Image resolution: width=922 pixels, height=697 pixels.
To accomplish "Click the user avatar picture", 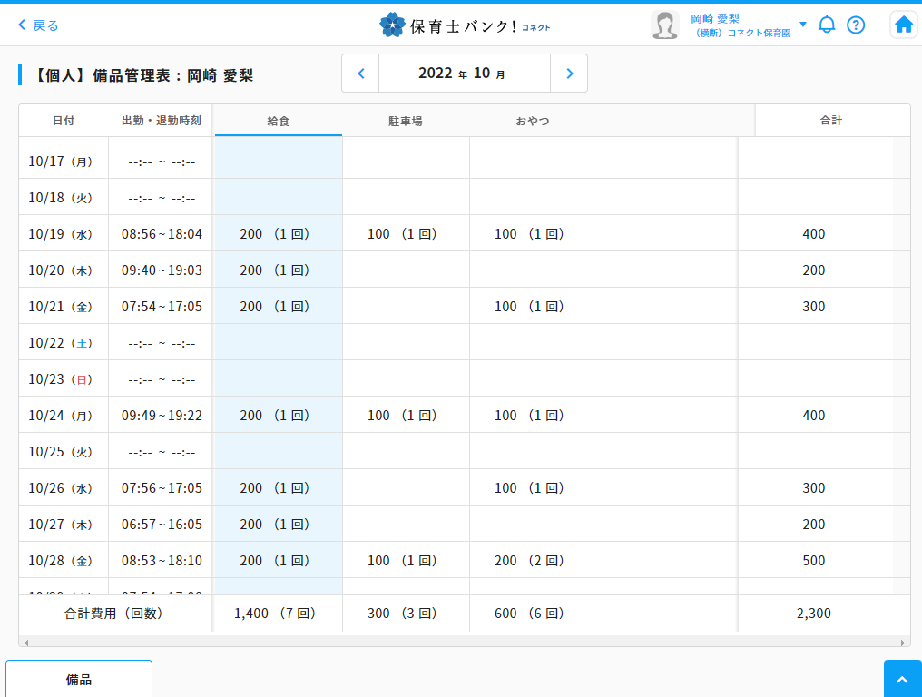I will point(664,25).
